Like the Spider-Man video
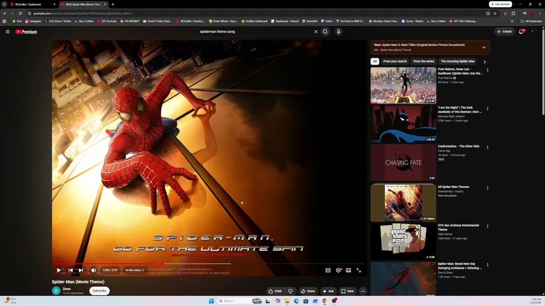 coord(275,291)
